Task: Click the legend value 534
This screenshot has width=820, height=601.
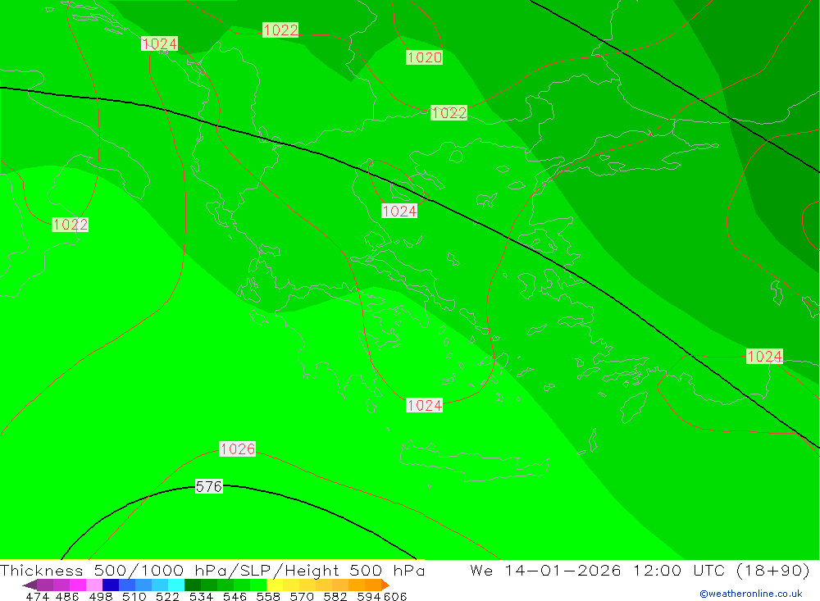Action: click(x=202, y=596)
